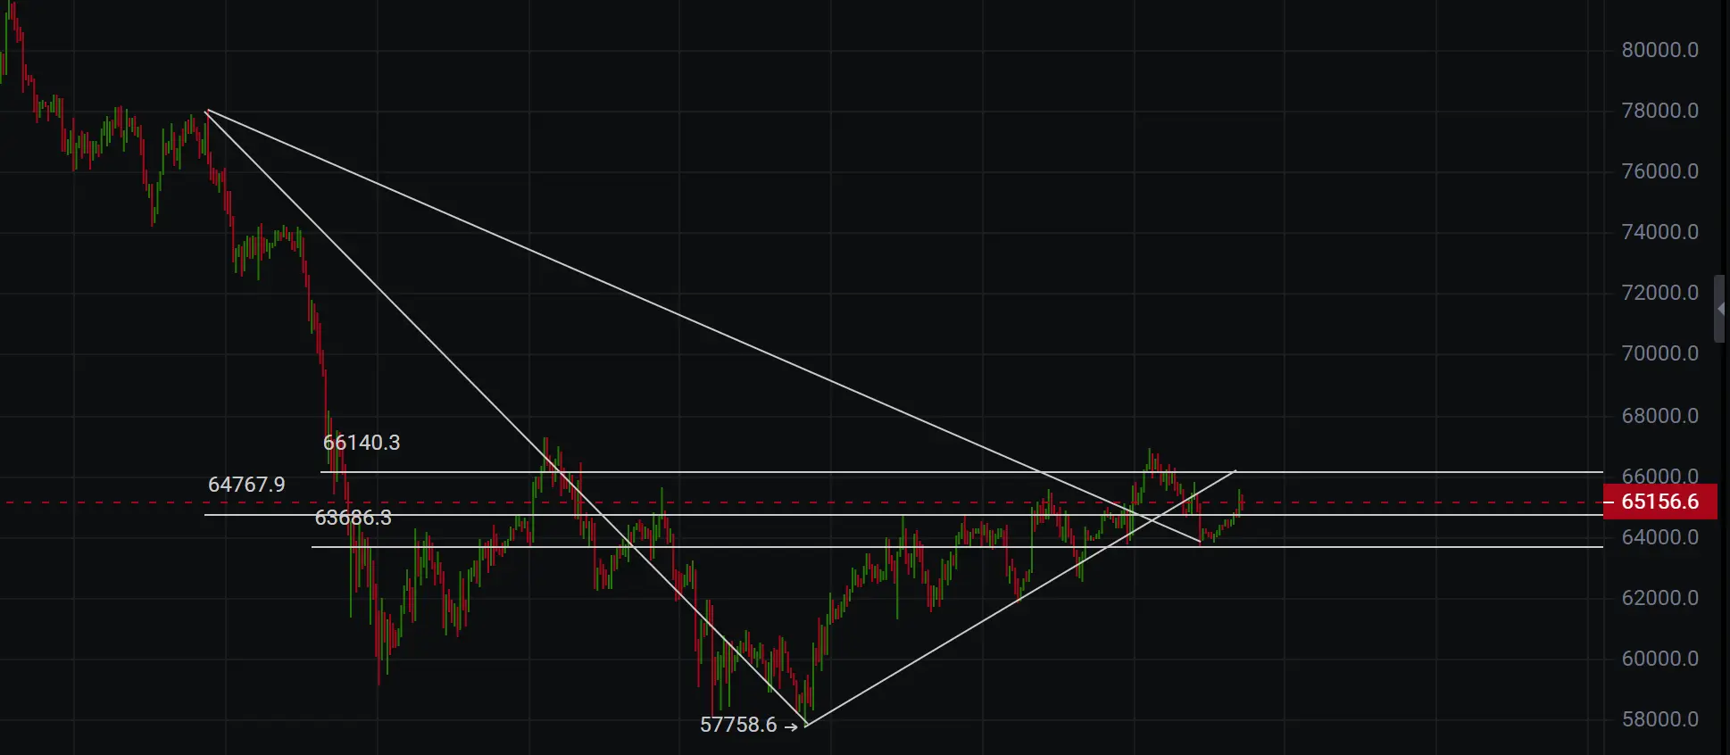Select the 78000.0 price axis label
Viewport: 1730px width, 755px height.
[1659, 111]
